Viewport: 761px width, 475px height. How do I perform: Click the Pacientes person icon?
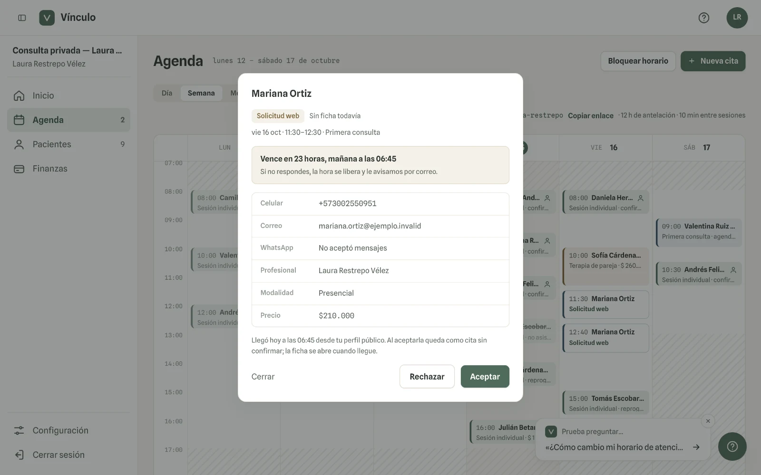(19, 144)
